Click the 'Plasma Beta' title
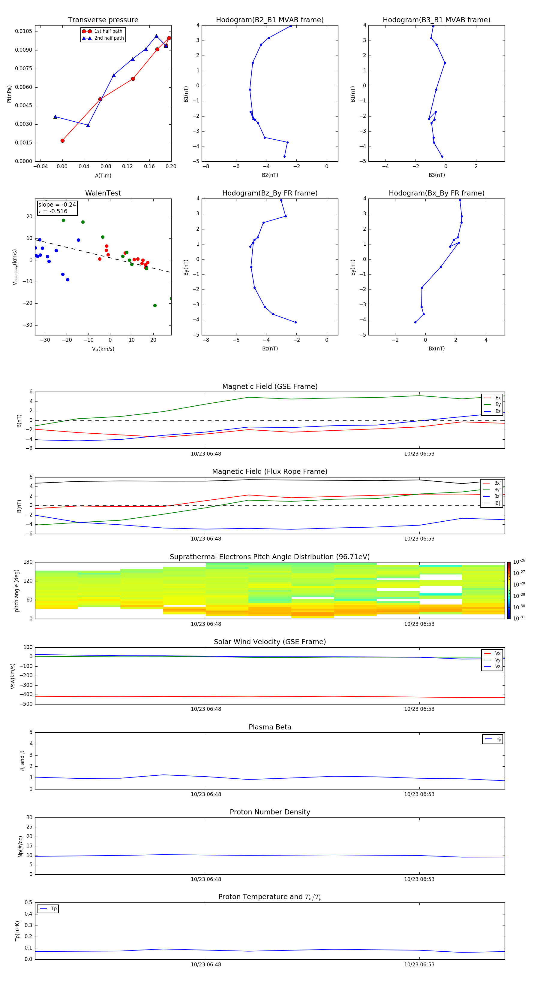 tap(270, 727)
